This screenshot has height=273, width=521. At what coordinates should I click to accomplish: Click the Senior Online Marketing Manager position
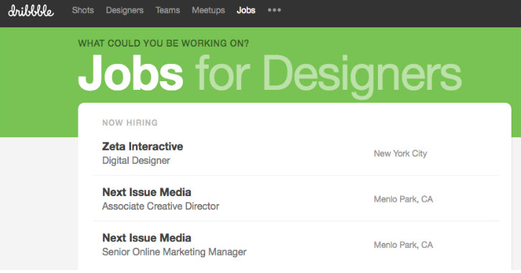(x=174, y=252)
